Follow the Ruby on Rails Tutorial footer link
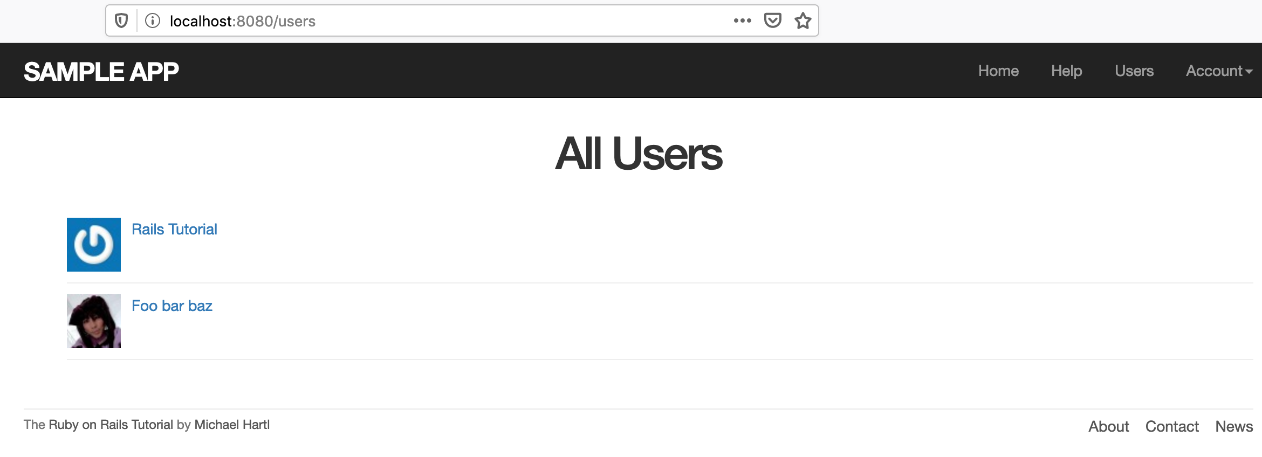The width and height of the screenshot is (1262, 457). coord(111,425)
